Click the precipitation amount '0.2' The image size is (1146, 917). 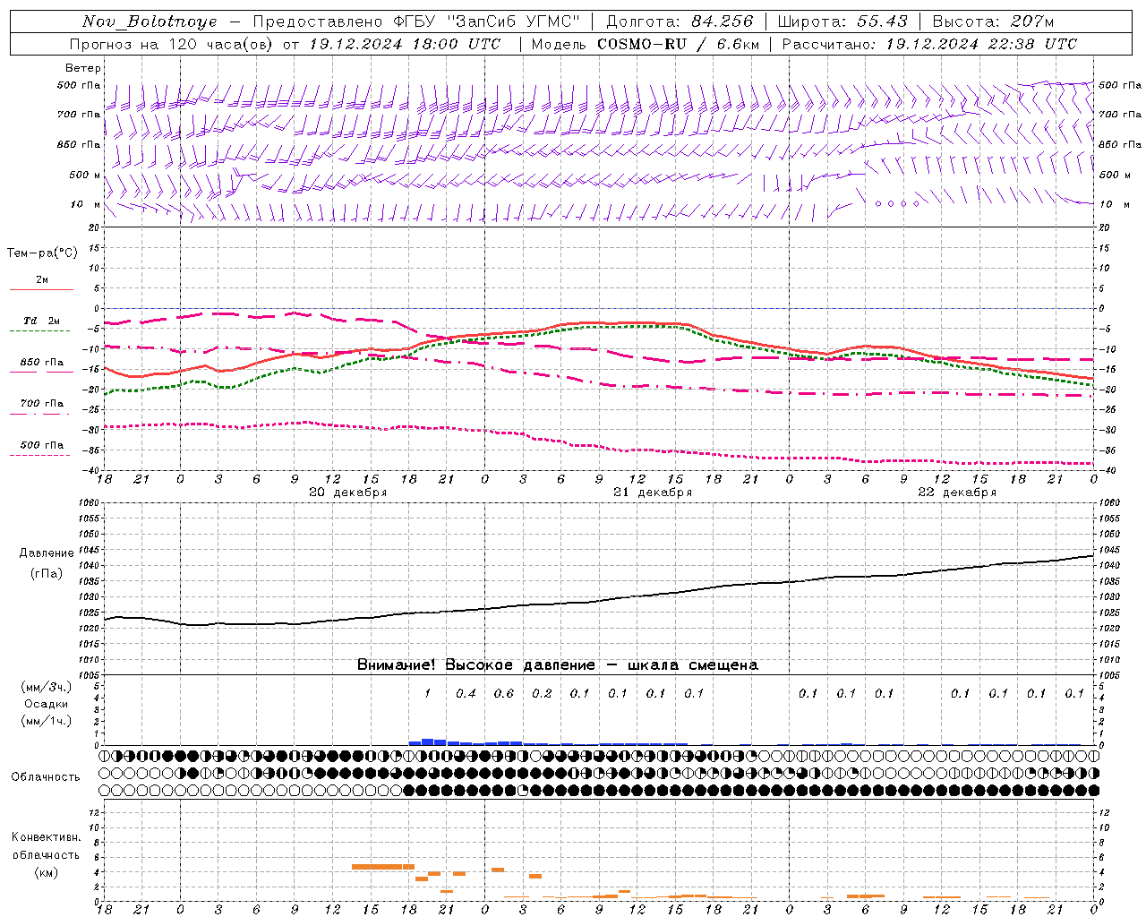[542, 693]
